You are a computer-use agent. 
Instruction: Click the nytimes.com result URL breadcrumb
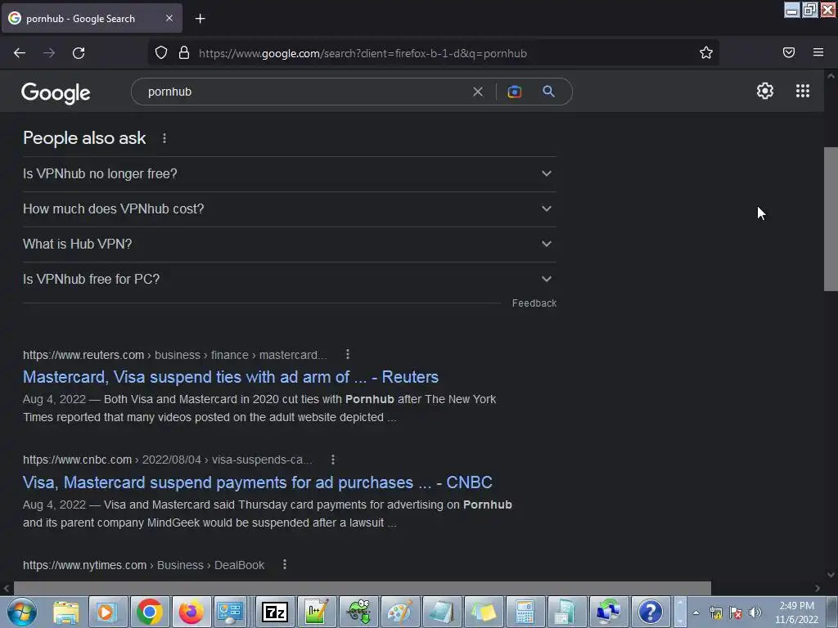tap(143, 565)
